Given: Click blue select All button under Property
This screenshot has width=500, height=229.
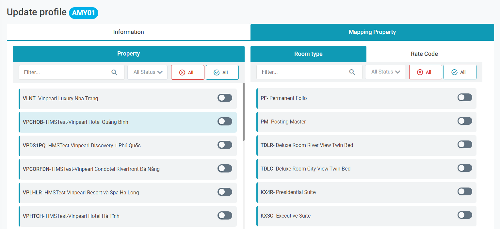Looking at the screenshot, I should coord(222,73).
